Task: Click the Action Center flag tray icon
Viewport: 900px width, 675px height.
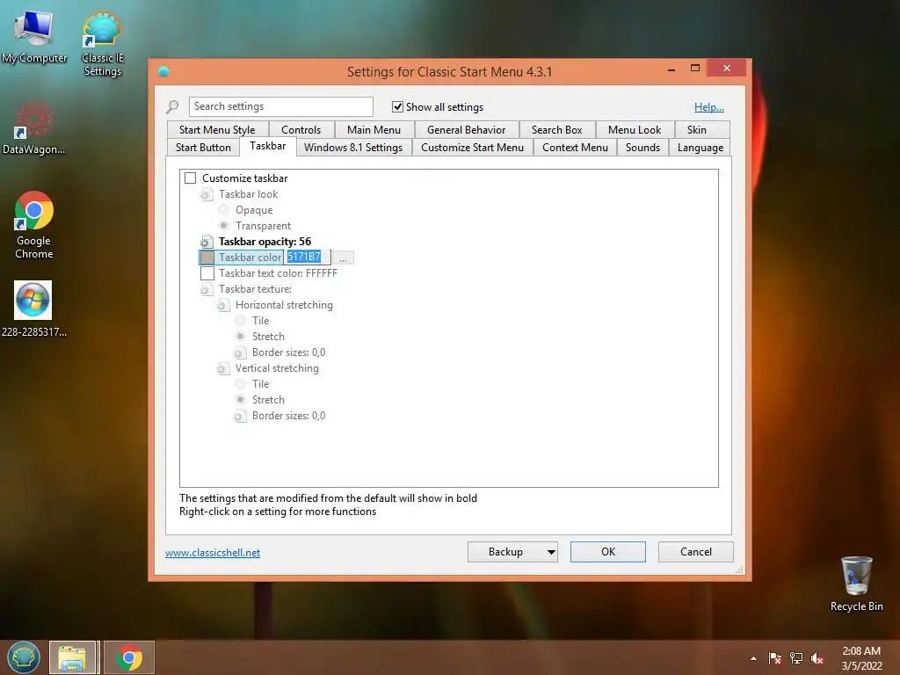Action: (774, 658)
